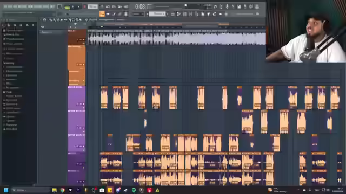Click the magnet snap icon in playlist toolbar
Image resolution: width=346 pixels, height=194 pixels.
pyautogui.click(x=45, y=20)
